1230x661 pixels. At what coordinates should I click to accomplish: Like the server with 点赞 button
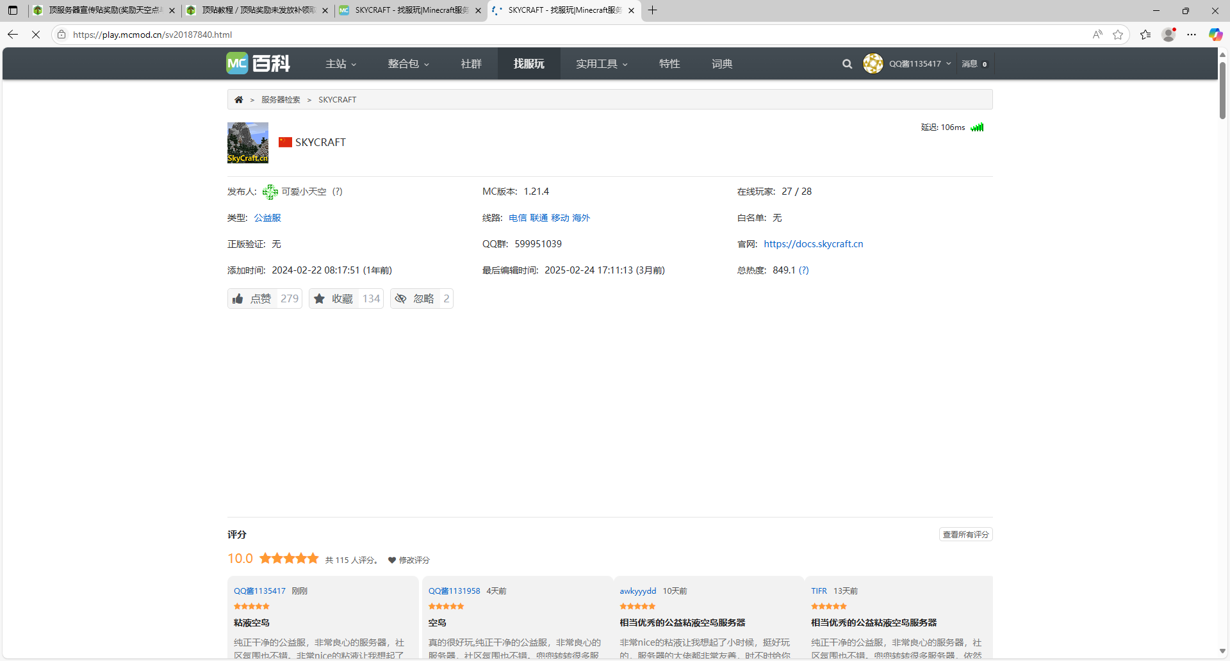tap(265, 298)
